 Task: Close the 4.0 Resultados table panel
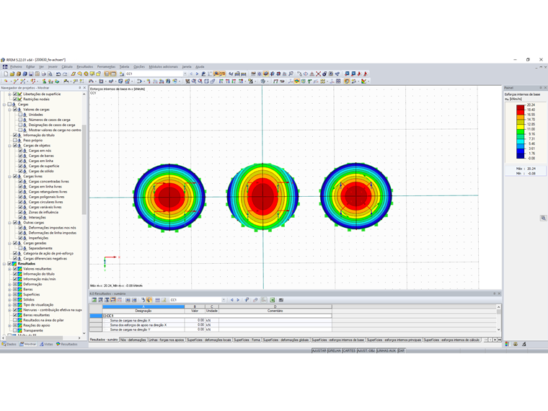[x=499, y=293]
